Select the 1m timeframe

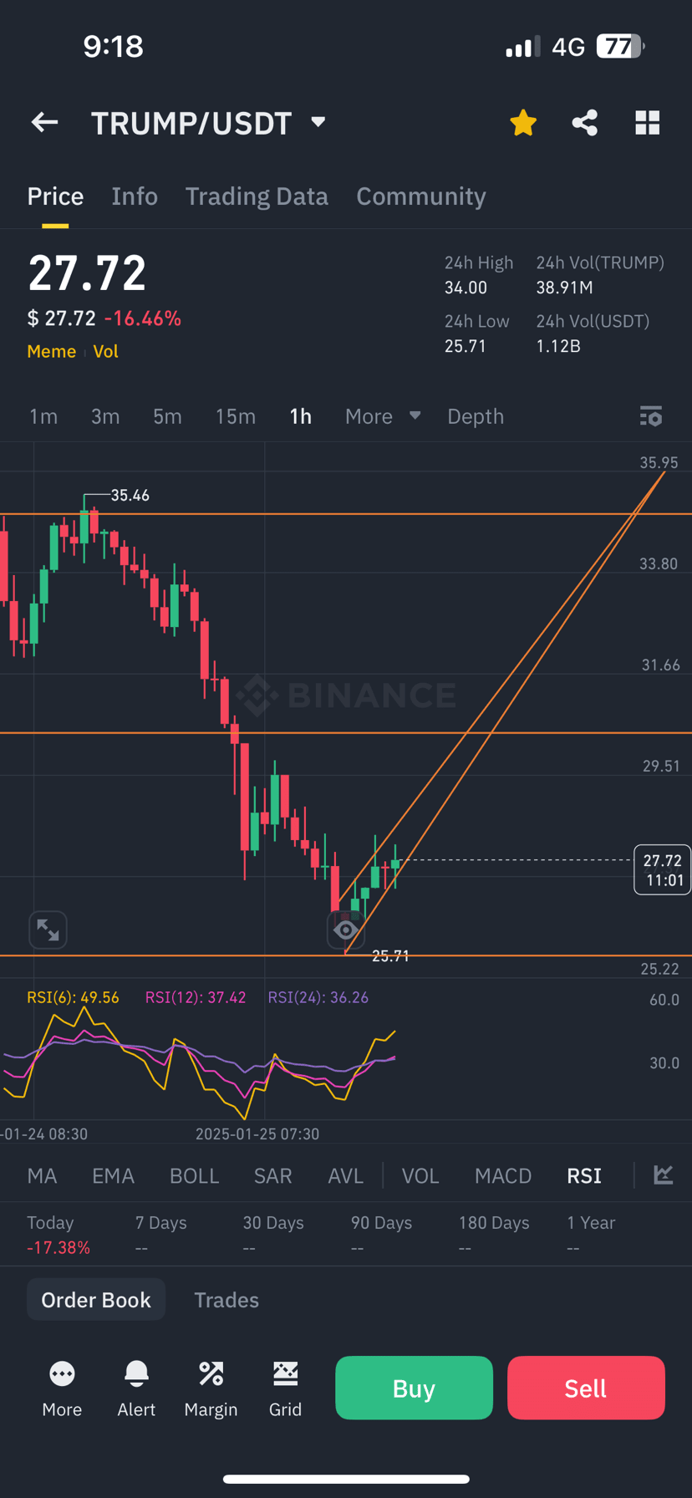tap(43, 416)
